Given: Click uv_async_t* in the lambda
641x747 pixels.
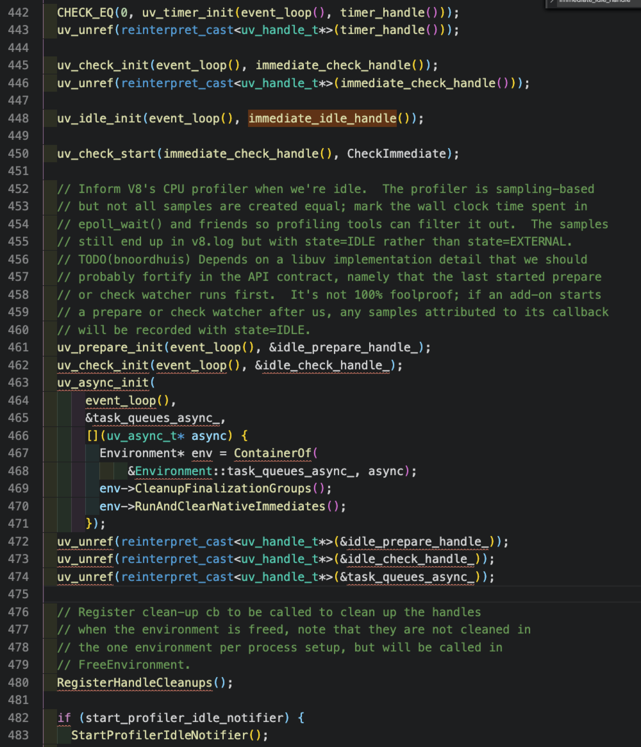Looking at the screenshot, I should pyautogui.click(x=146, y=436).
